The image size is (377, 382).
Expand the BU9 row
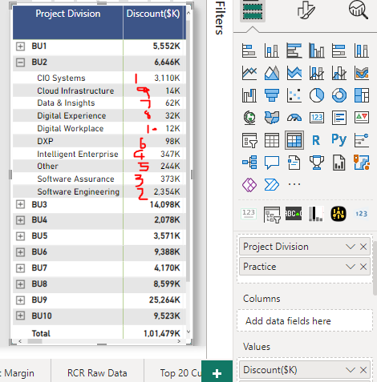[20, 300]
